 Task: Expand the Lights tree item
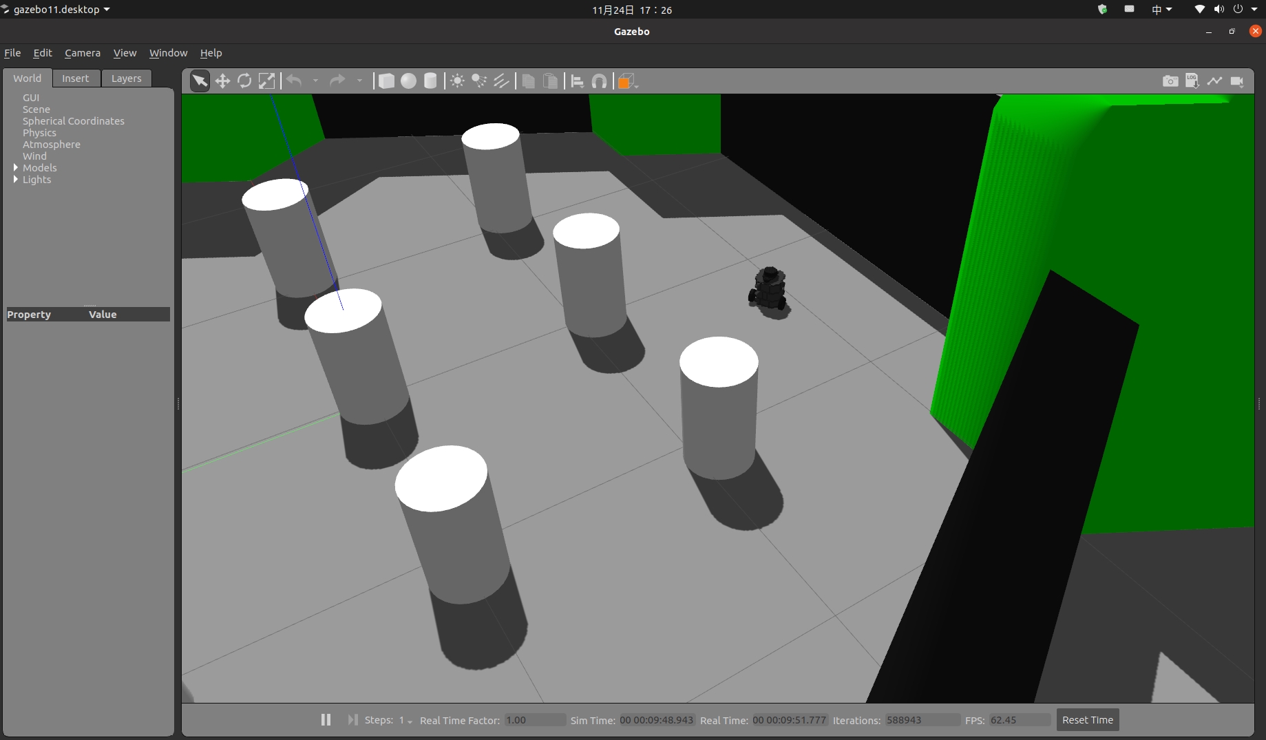[15, 180]
